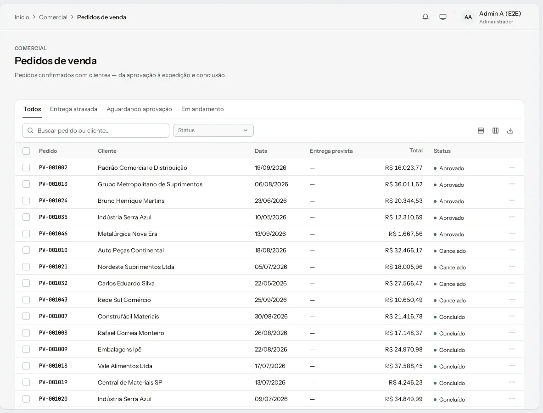Select checkbox for Bruno Henrique Martins row

(x=26, y=201)
